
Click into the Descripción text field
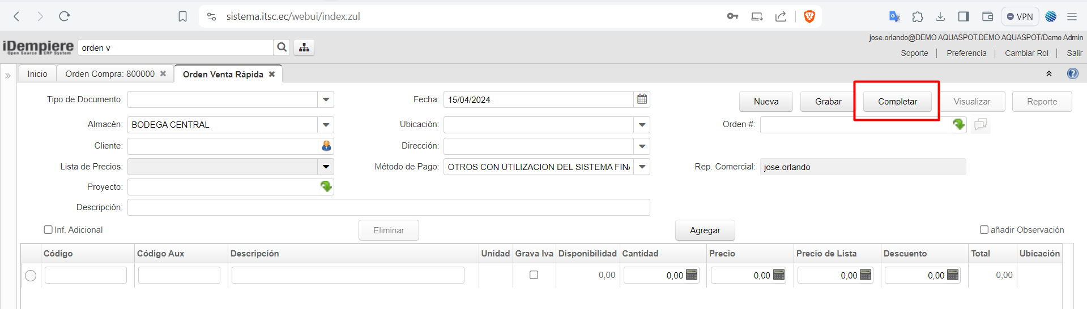pos(388,207)
